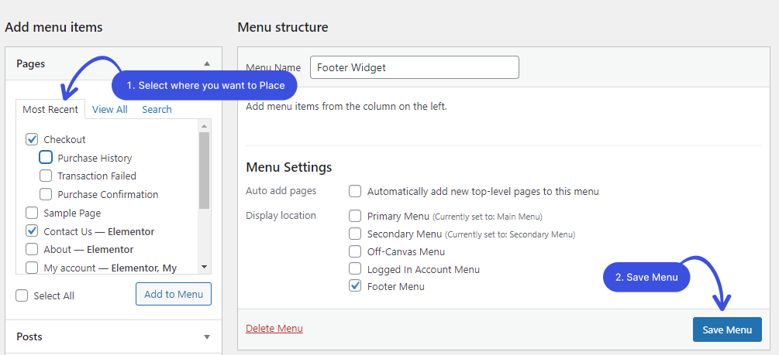The width and height of the screenshot is (779, 355).
Task: Click the Add to Menu button
Action: click(x=174, y=294)
